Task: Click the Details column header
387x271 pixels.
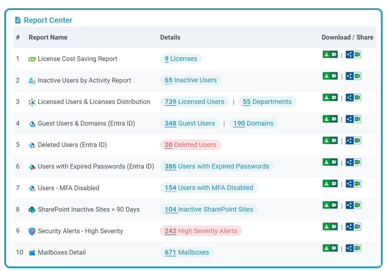Action: (x=170, y=37)
